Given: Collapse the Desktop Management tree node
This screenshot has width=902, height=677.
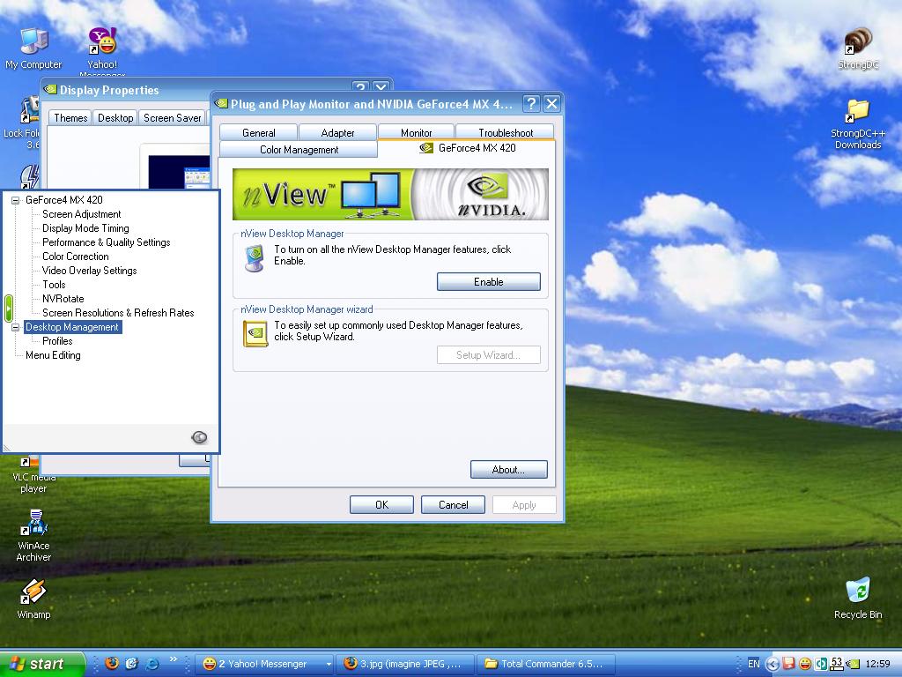Looking at the screenshot, I should tap(16, 327).
